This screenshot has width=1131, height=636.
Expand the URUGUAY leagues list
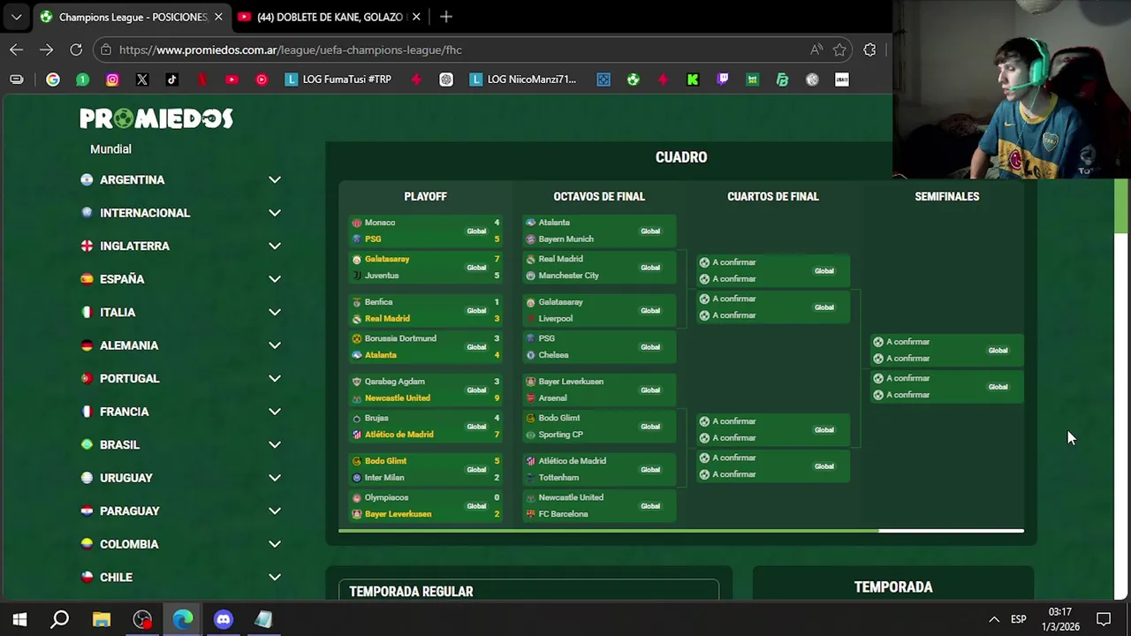tap(275, 478)
